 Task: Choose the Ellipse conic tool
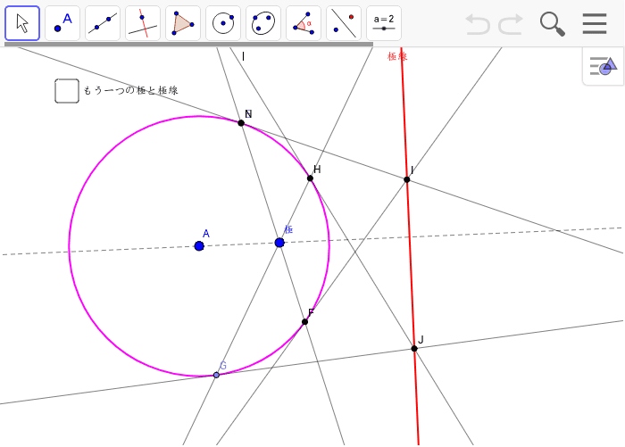pos(263,23)
